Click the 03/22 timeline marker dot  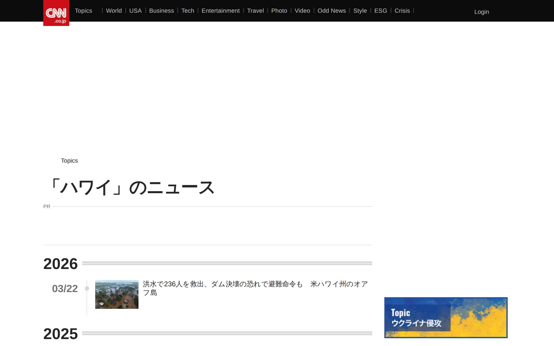[87, 288]
